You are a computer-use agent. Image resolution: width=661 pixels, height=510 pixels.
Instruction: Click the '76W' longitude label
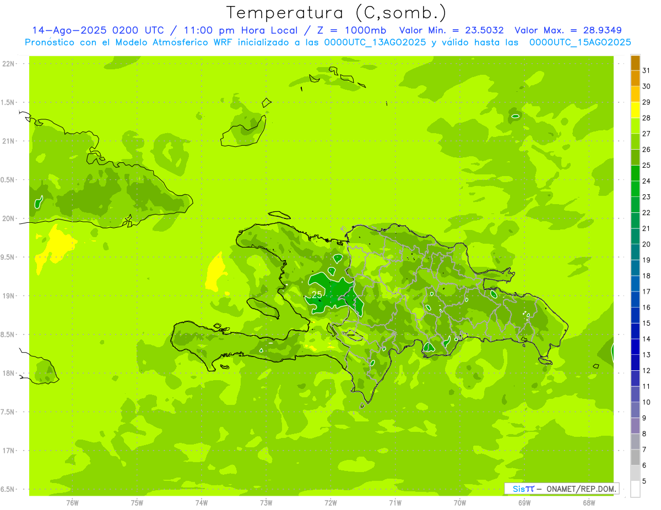(x=72, y=503)
